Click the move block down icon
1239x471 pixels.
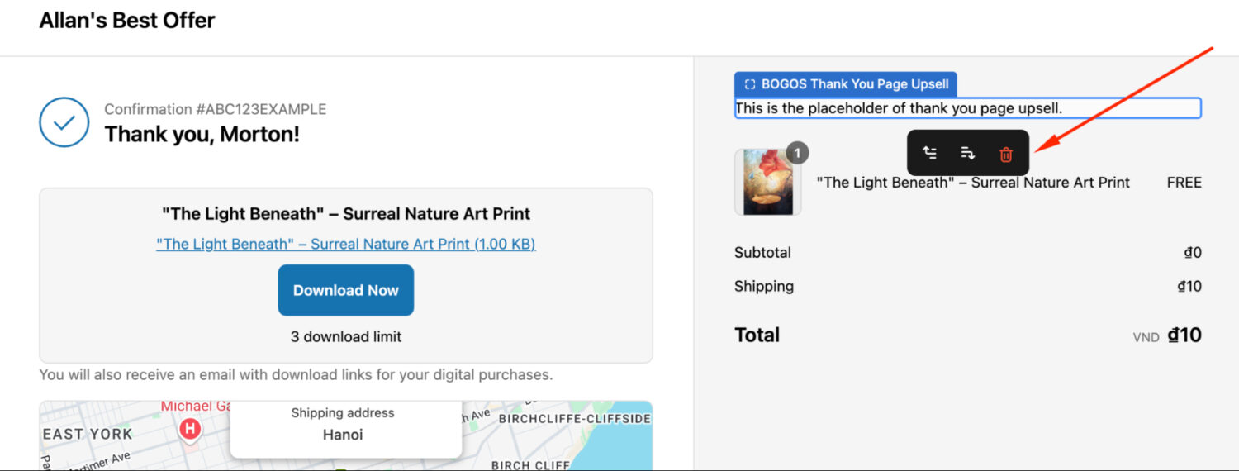tap(968, 153)
